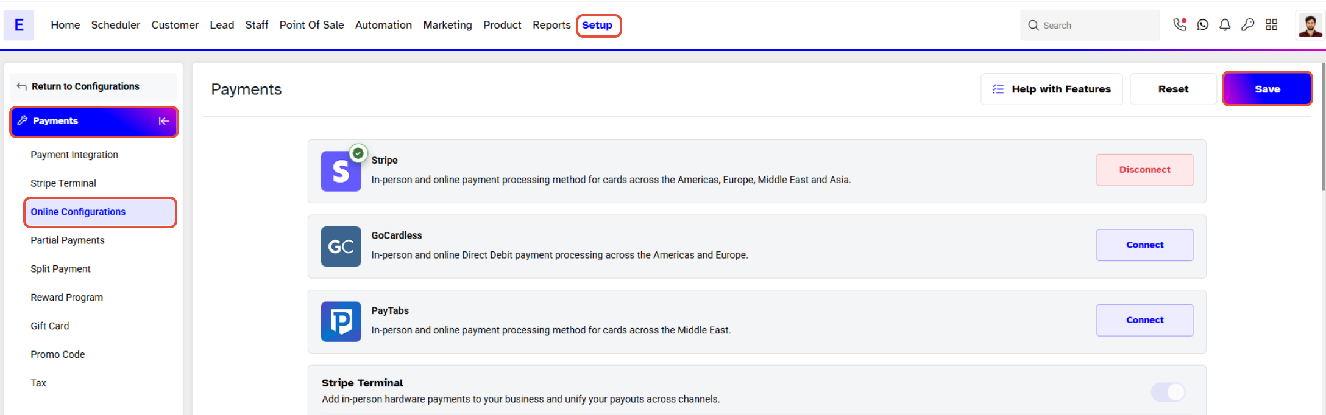Return to Configurations
Viewport: 1326px width, 415px height.
93,87
